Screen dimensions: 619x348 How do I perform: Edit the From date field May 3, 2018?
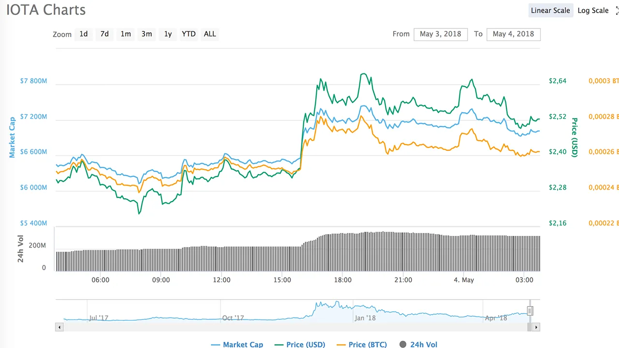point(441,34)
